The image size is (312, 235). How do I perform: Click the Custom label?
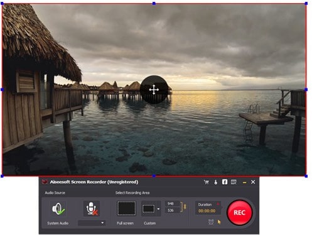(x=149, y=223)
